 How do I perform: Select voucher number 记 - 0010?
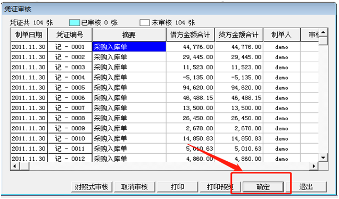coord(70,138)
